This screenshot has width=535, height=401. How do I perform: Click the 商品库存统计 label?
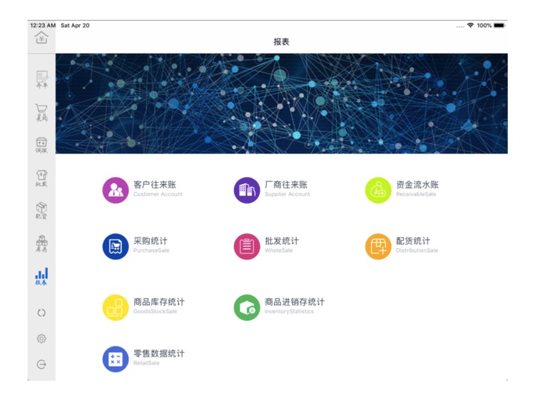click(x=159, y=302)
